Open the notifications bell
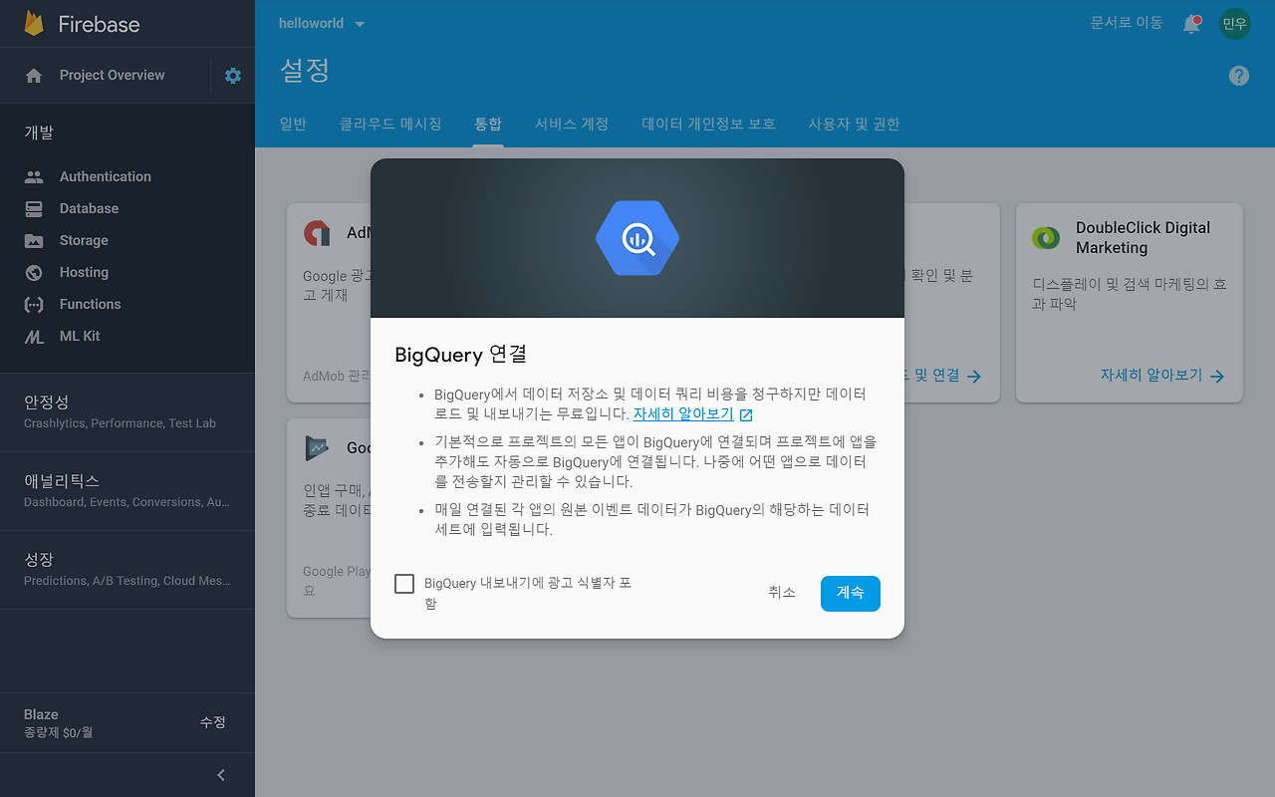This screenshot has width=1275, height=797. [1191, 23]
